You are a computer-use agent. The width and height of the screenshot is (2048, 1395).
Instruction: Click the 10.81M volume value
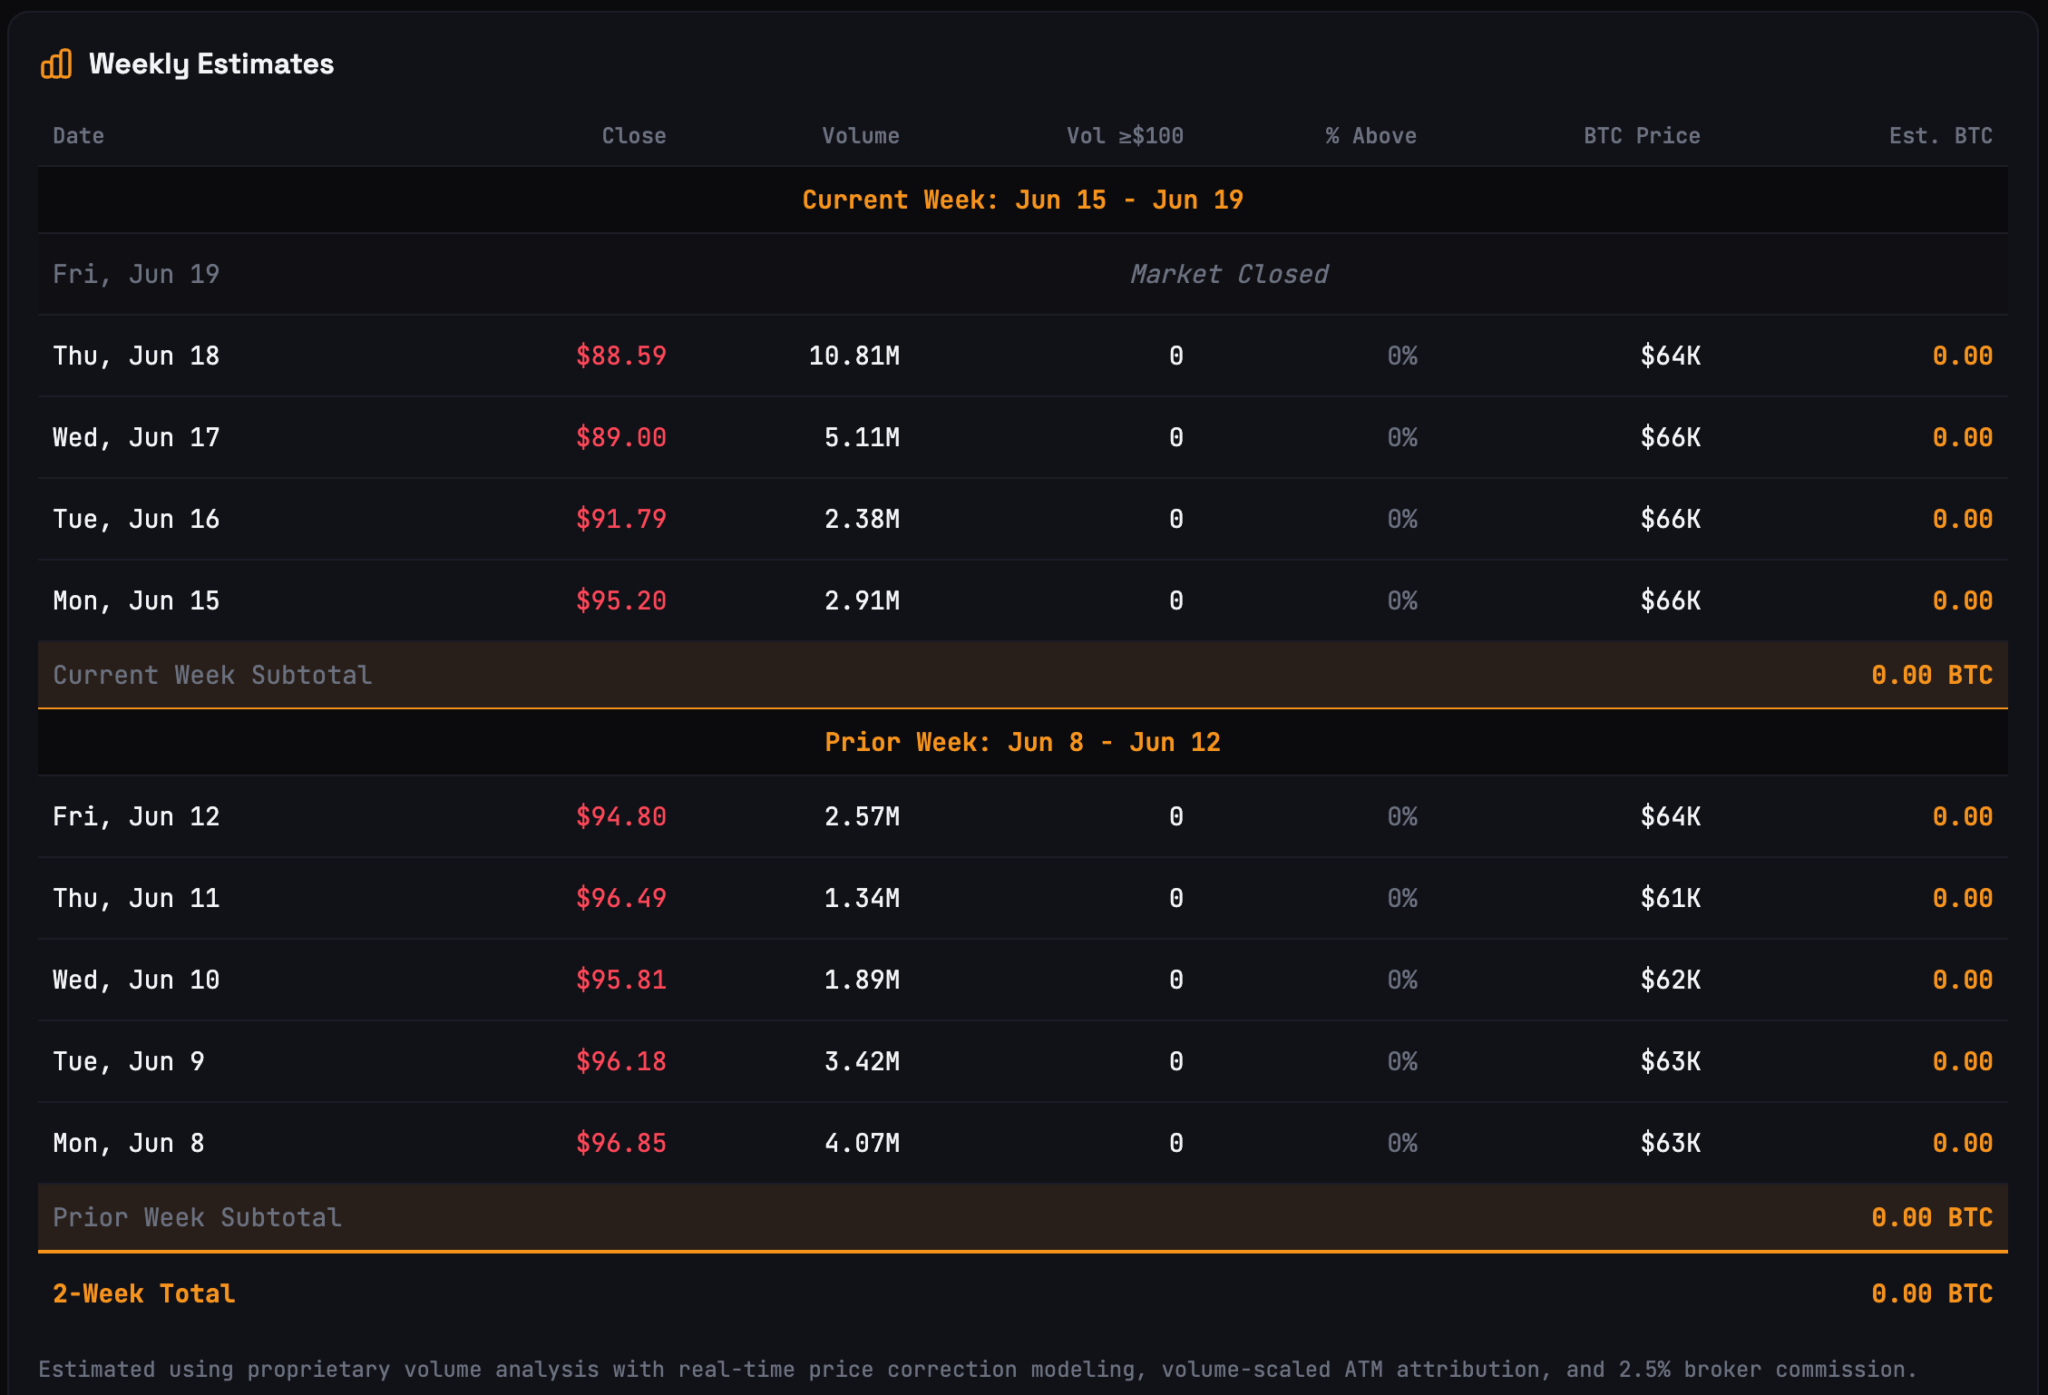click(x=854, y=356)
